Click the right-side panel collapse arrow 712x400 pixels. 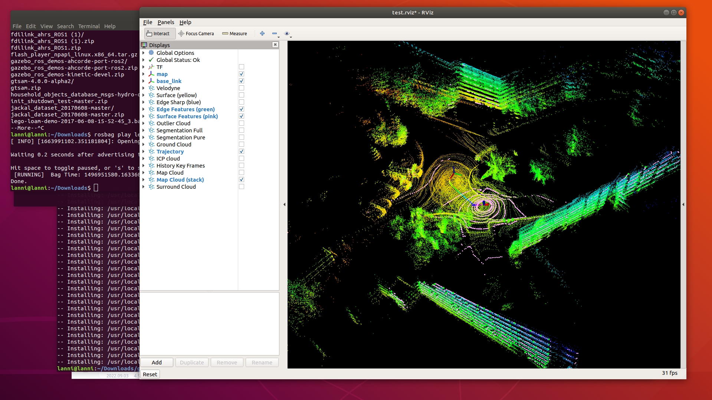pos(683,204)
